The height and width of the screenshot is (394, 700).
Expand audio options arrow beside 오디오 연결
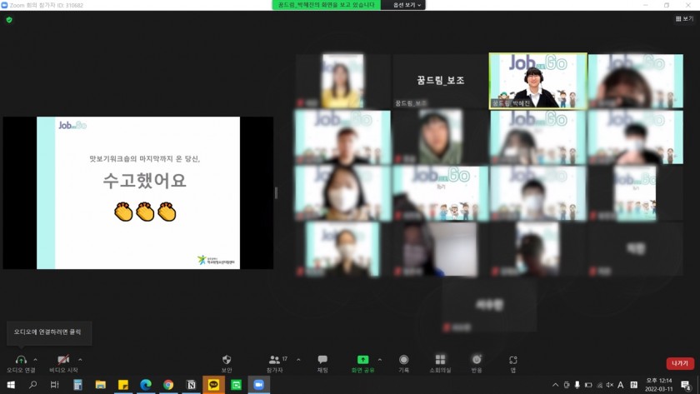[x=35, y=360]
